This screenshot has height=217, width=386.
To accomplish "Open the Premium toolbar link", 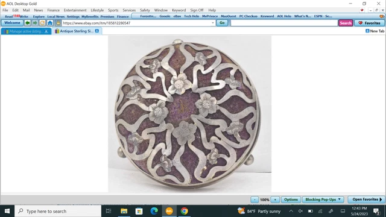I will pyautogui.click(x=107, y=16).
